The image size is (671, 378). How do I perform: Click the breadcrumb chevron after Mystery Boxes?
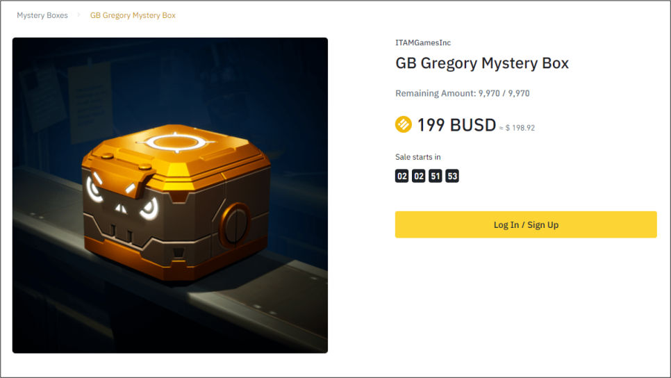pos(78,15)
